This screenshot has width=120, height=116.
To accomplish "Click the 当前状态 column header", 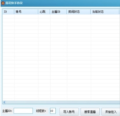I will (105, 12).
